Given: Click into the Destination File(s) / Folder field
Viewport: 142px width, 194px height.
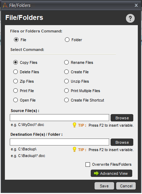Looking at the screenshot, I should click(x=60, y=142).
